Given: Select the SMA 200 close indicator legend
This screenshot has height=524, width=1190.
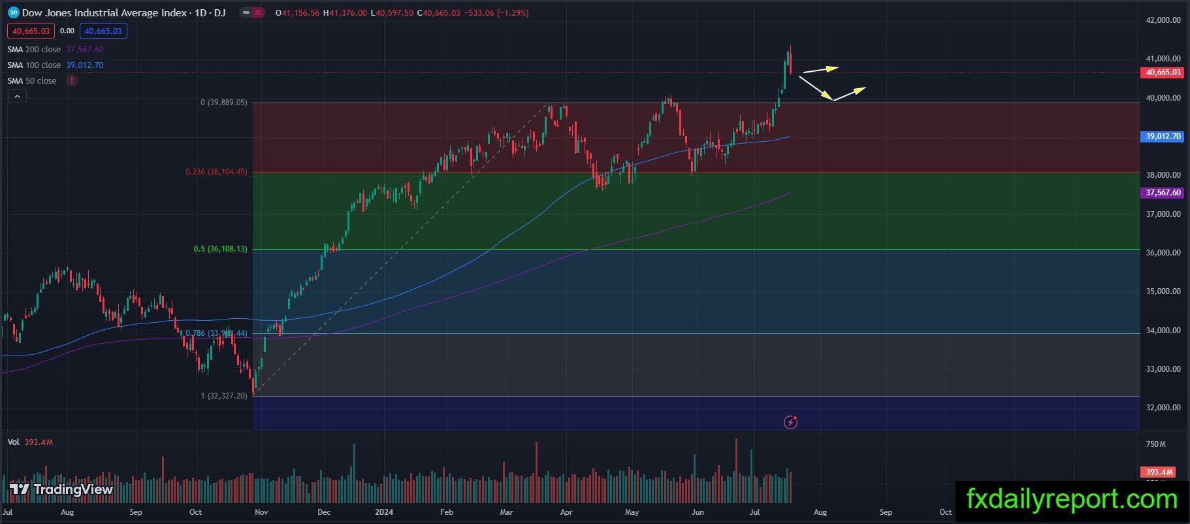Looking at the screenshot, I should (x=34, y=50).
